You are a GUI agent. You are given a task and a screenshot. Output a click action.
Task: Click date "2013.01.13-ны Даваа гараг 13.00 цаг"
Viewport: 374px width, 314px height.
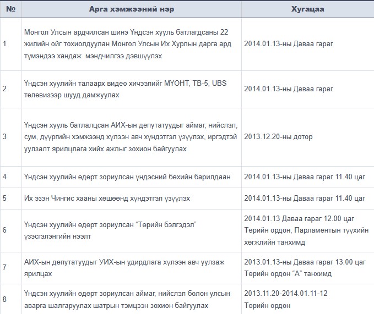pos(305,262)
